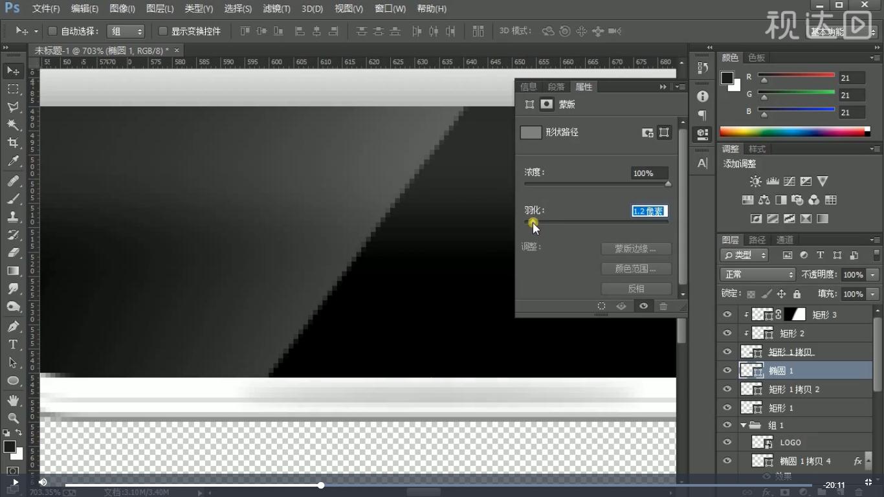Image resolution: width=884 pixels, height=497 pixels.
Task: Toggle mask visibility eye in Properties panel
Action: coord(643,306)
